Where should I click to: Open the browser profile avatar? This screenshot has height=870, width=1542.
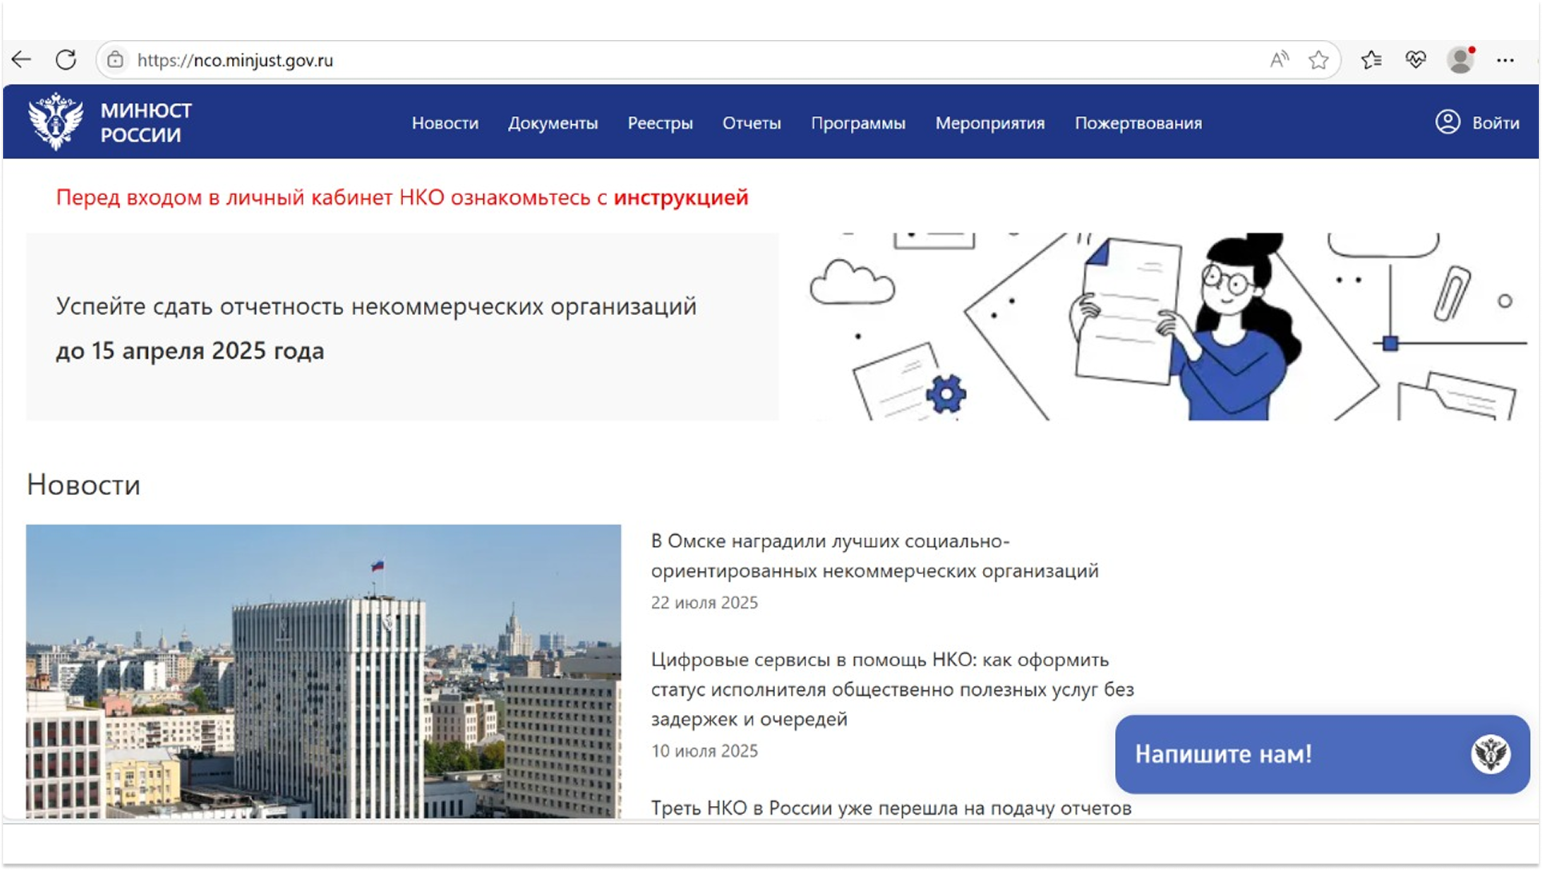tap(1462, 58)
